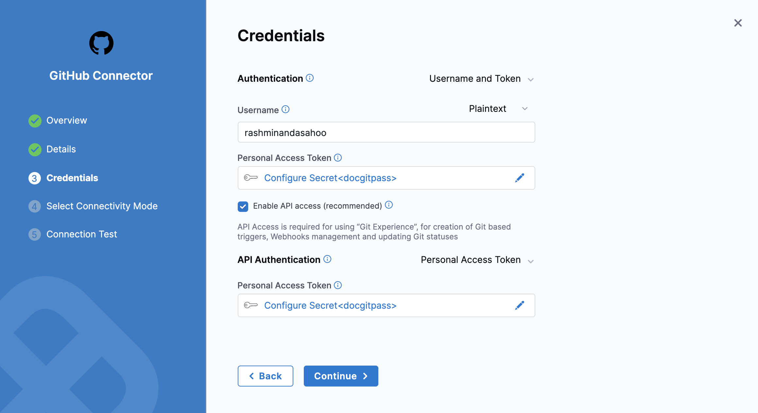
Task: Click the info icon next to API Authentication
Action: (x=328, y=259)
